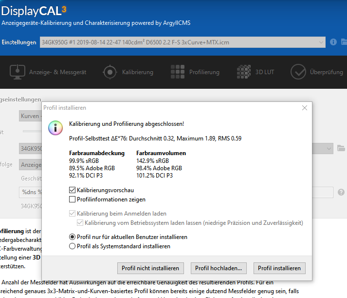Open the Anzeige- & Messgerät tab
This screenshot has height=298, width=347.
point(48,72)
